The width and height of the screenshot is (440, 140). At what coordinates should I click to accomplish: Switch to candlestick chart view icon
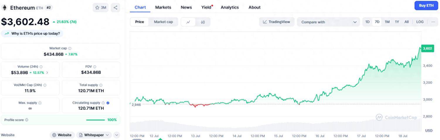(203, 22)
